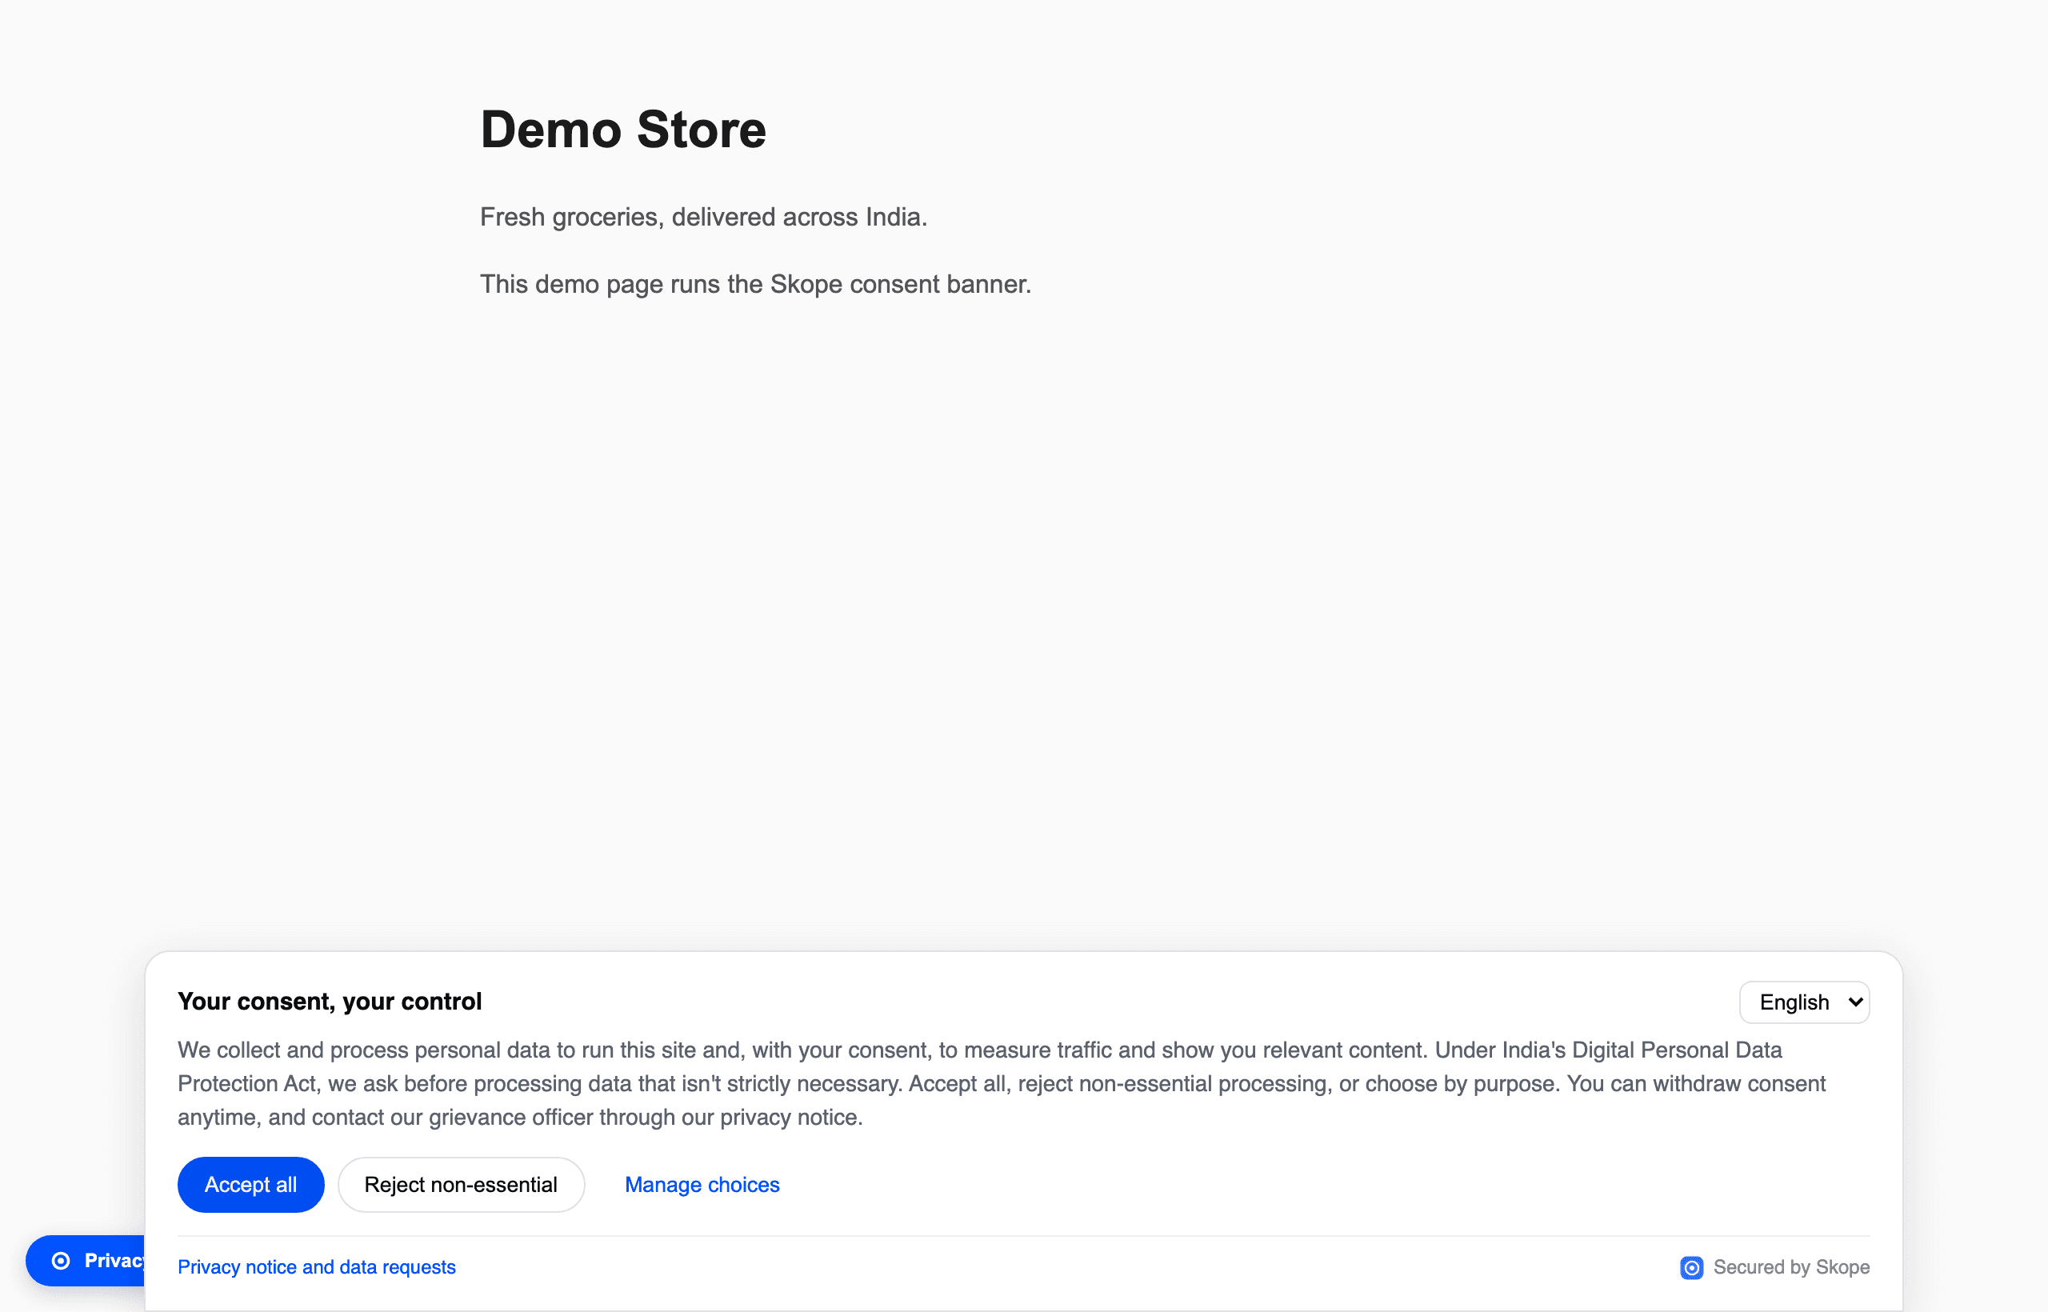Open the English language dropdown

point(1804,1002)
